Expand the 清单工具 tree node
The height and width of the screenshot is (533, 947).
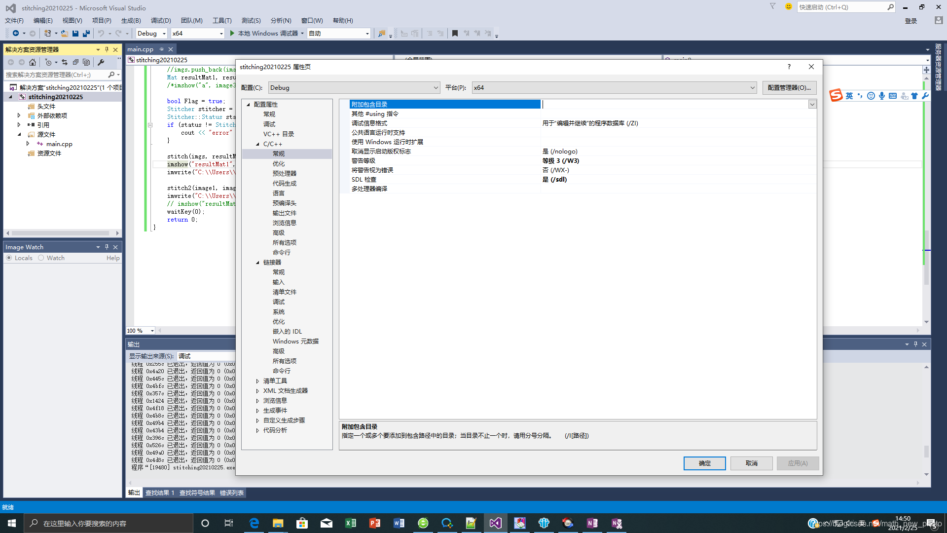click(257, 381)
